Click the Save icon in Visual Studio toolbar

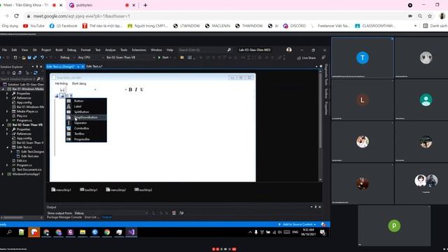click(29, 57)
